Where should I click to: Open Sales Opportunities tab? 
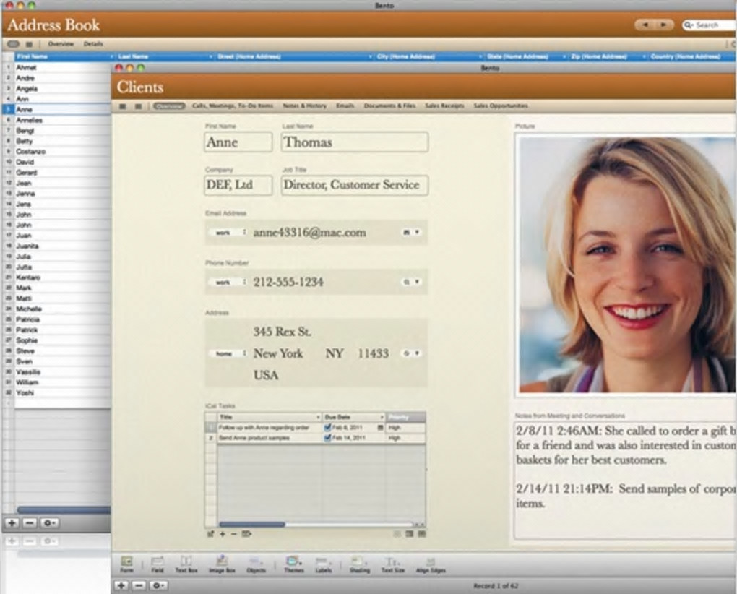[x=501, y=106]
